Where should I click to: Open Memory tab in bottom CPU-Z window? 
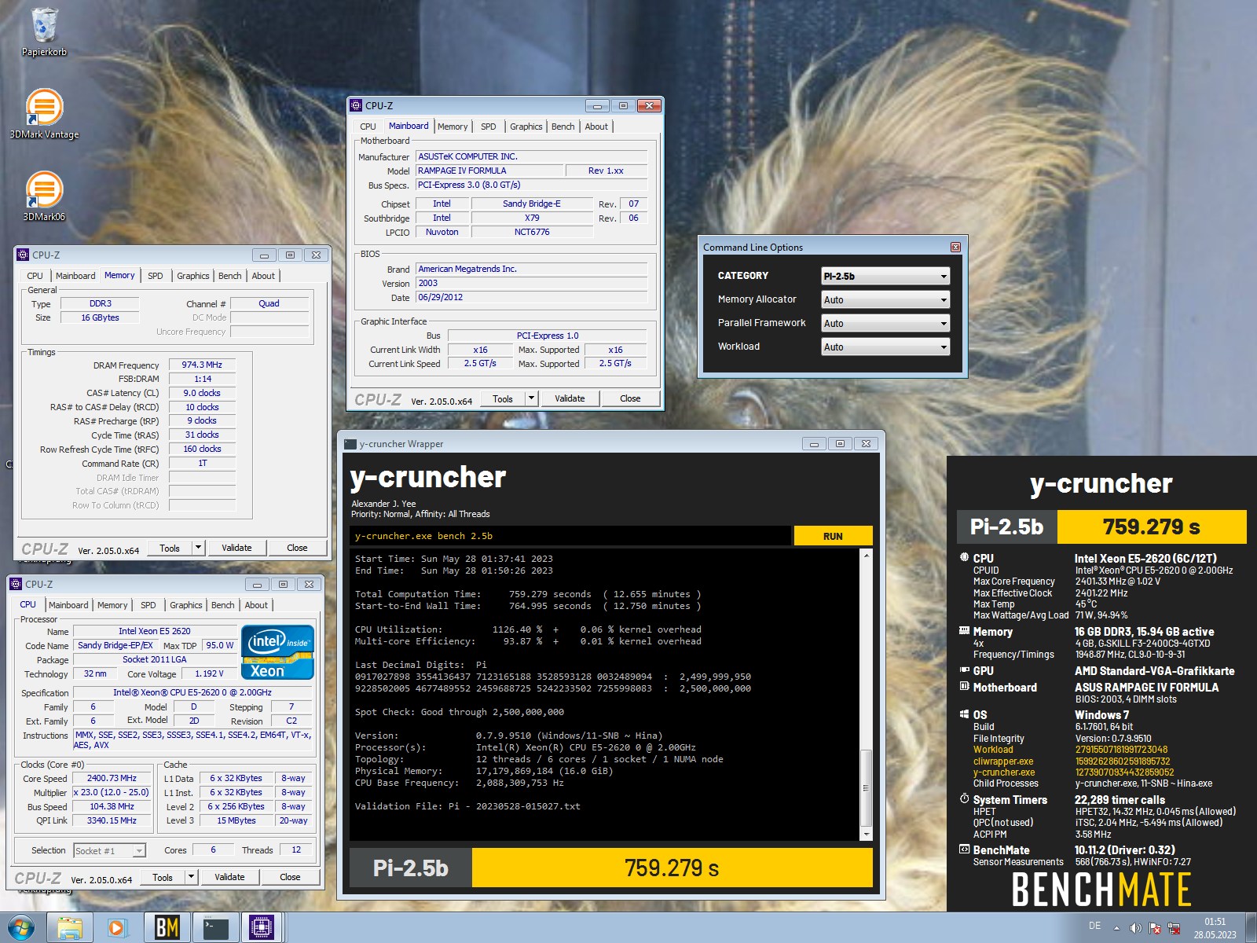(x=112, y=605)
